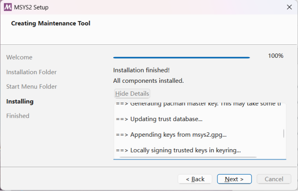Select the Welcome step in sidebar
Viewport: 298px width, 191px height.
19,57
